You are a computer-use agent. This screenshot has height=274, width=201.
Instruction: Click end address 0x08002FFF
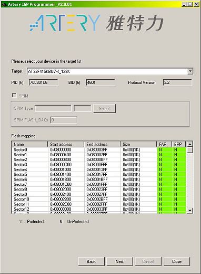point(97,204)
